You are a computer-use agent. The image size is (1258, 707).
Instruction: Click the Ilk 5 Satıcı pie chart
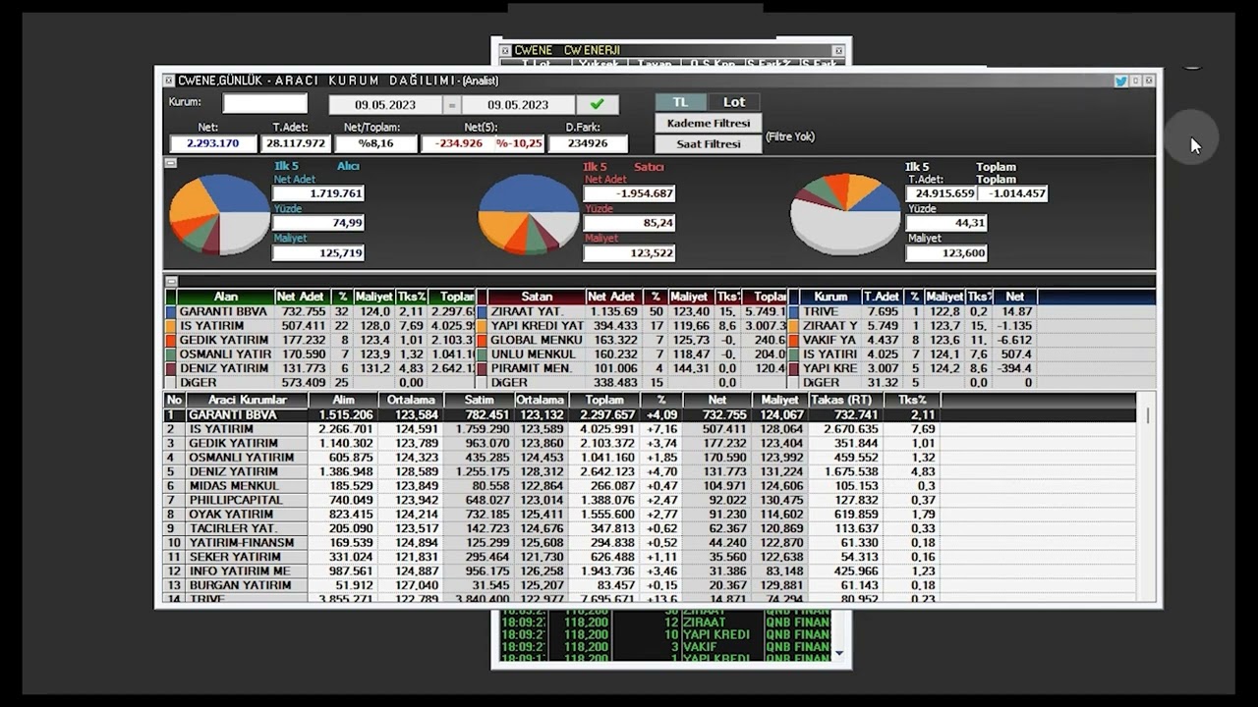[x=529, y=213]
